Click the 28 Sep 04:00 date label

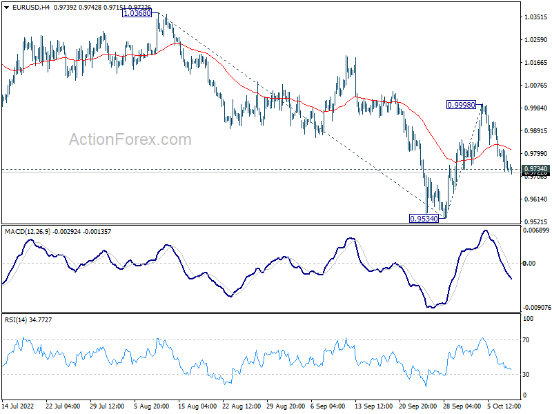[x=462, y=406]
